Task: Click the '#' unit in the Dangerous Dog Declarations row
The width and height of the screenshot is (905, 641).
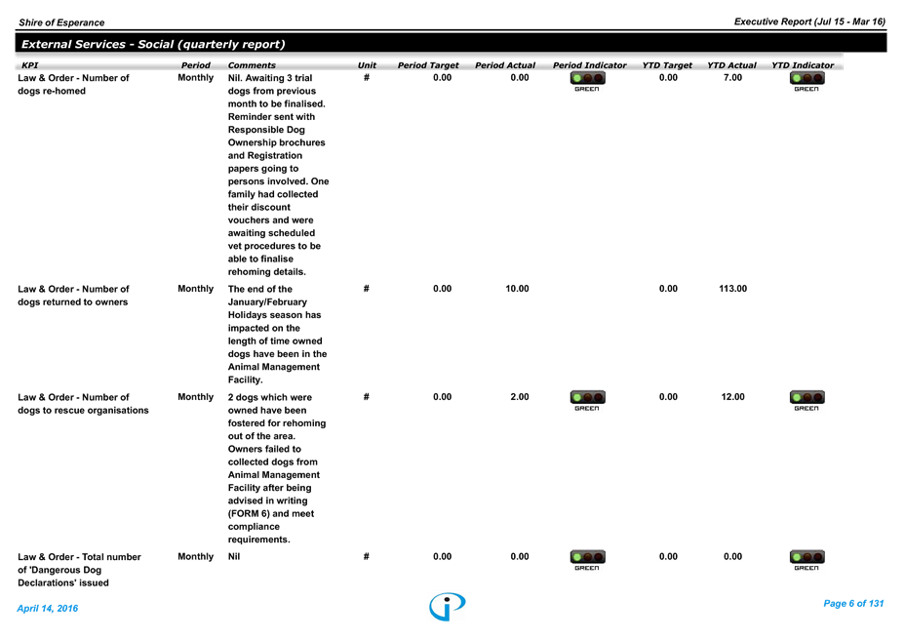Action: pyautogui.click(x=367, y=557)
